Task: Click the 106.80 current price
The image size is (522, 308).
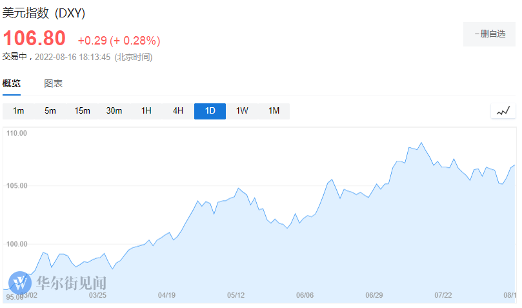Action: 34,39
